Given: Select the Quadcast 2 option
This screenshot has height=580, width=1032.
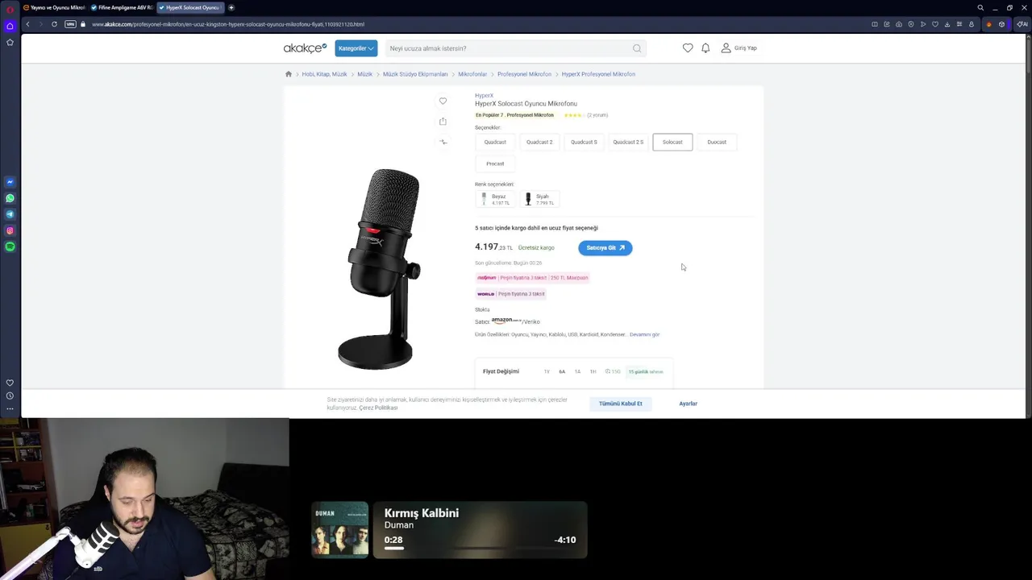Looking at the screenshot, I should point(539,142).
